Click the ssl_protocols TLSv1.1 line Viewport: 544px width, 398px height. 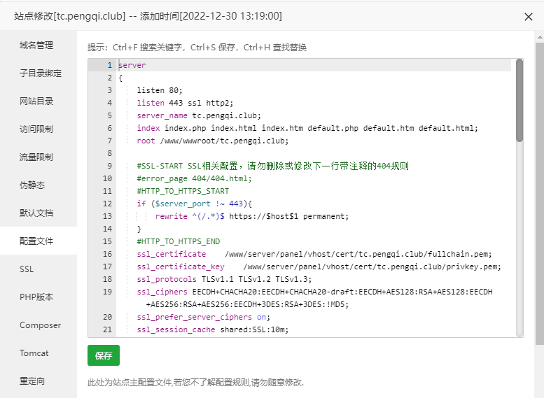click(x=225, y=279)
